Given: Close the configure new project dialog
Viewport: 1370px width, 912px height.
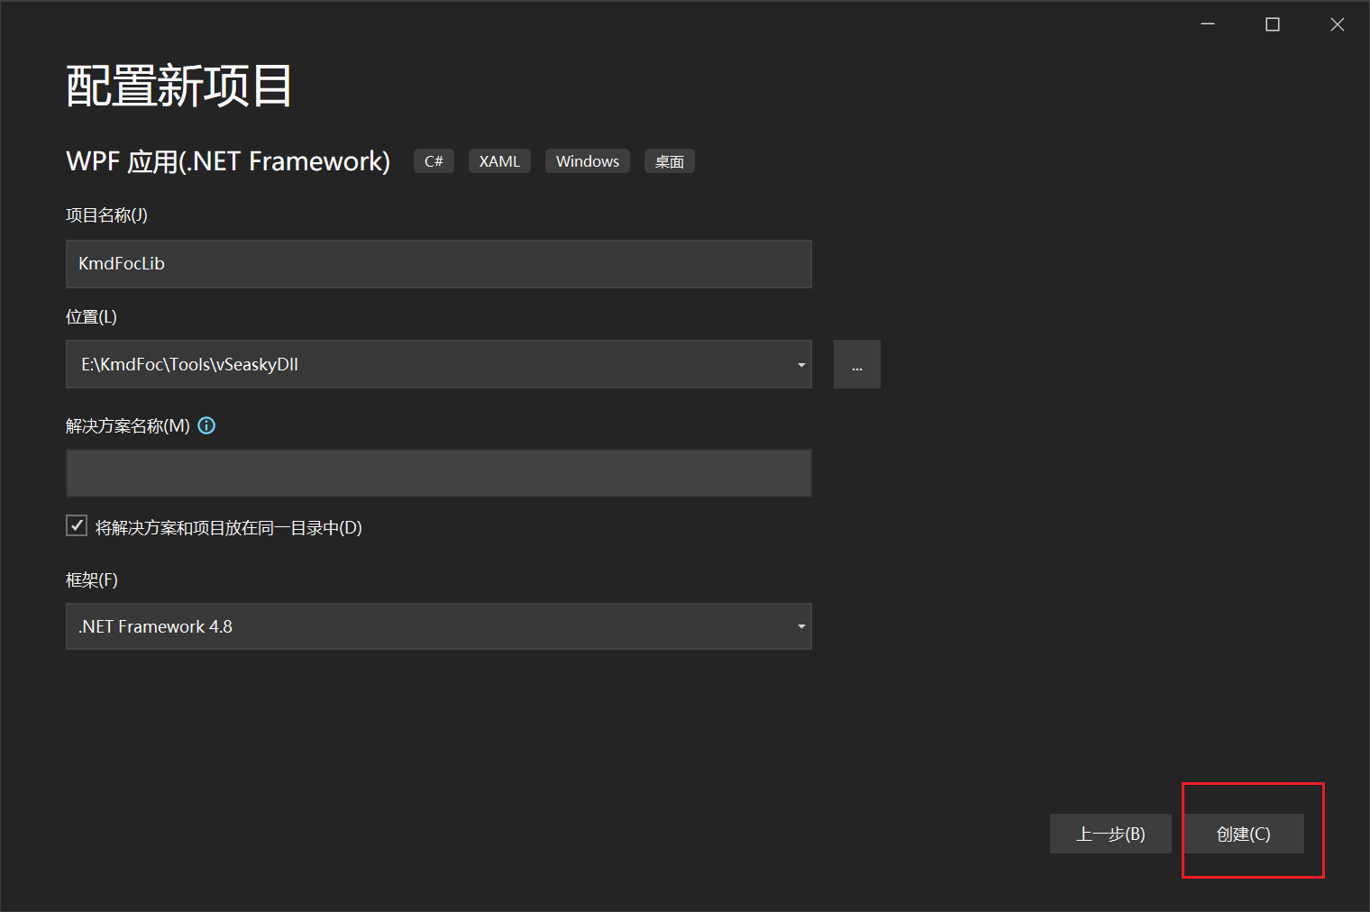Looking at the screenshot, I should [x=1338, y=24].
